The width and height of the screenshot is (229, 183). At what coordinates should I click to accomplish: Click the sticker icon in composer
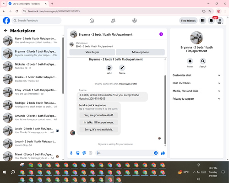coord(84,153)
